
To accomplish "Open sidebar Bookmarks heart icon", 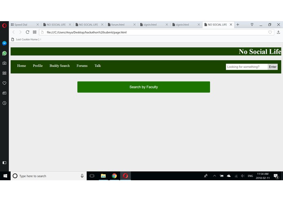I will tap(4, 83).
